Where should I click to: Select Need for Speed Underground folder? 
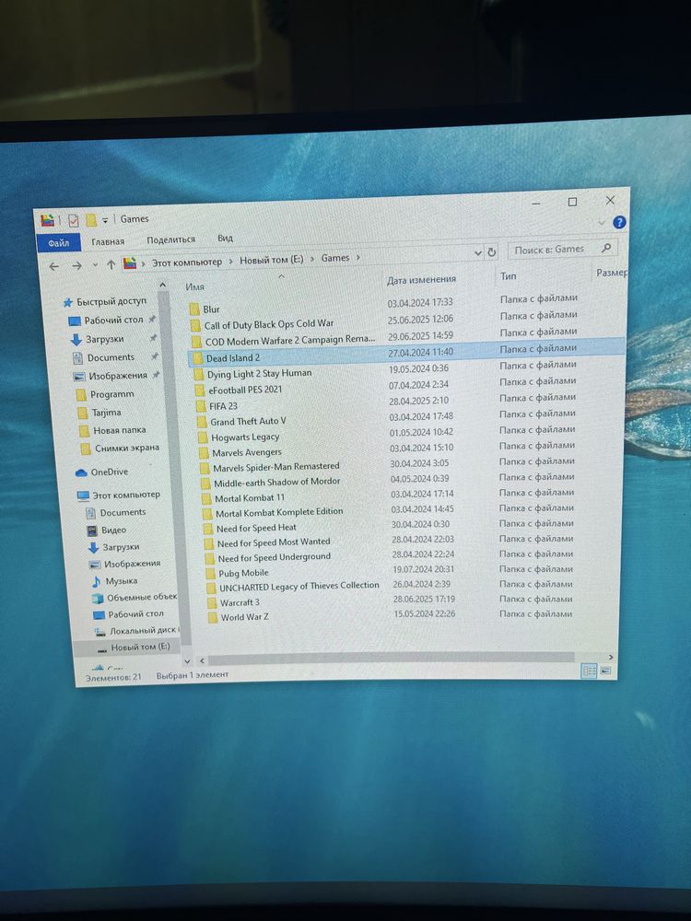point(267,557)
